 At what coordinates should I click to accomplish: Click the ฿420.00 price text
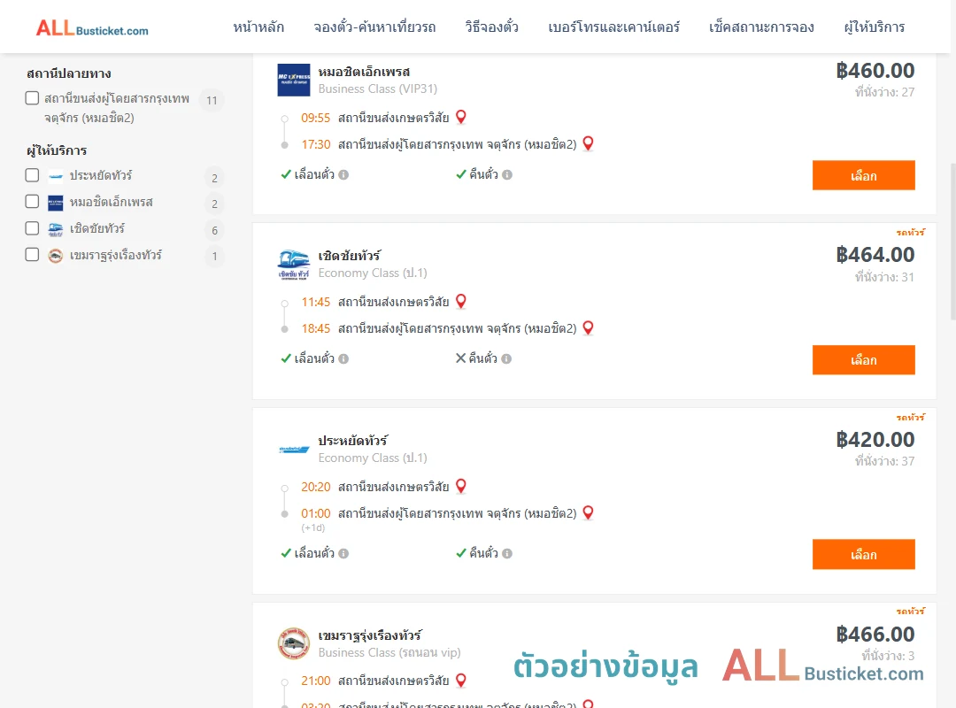(x=875, y=440)
